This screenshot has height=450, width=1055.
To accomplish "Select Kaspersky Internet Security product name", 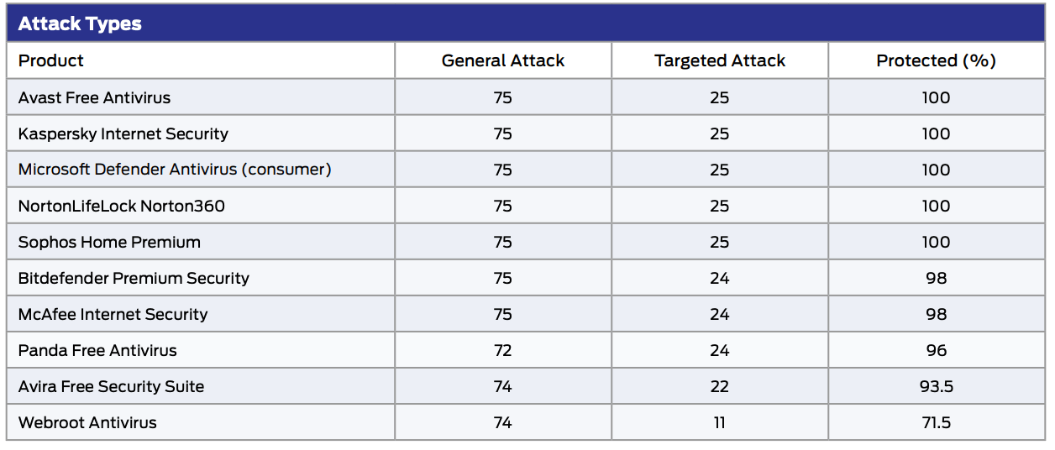I will [x=123, y=133].
